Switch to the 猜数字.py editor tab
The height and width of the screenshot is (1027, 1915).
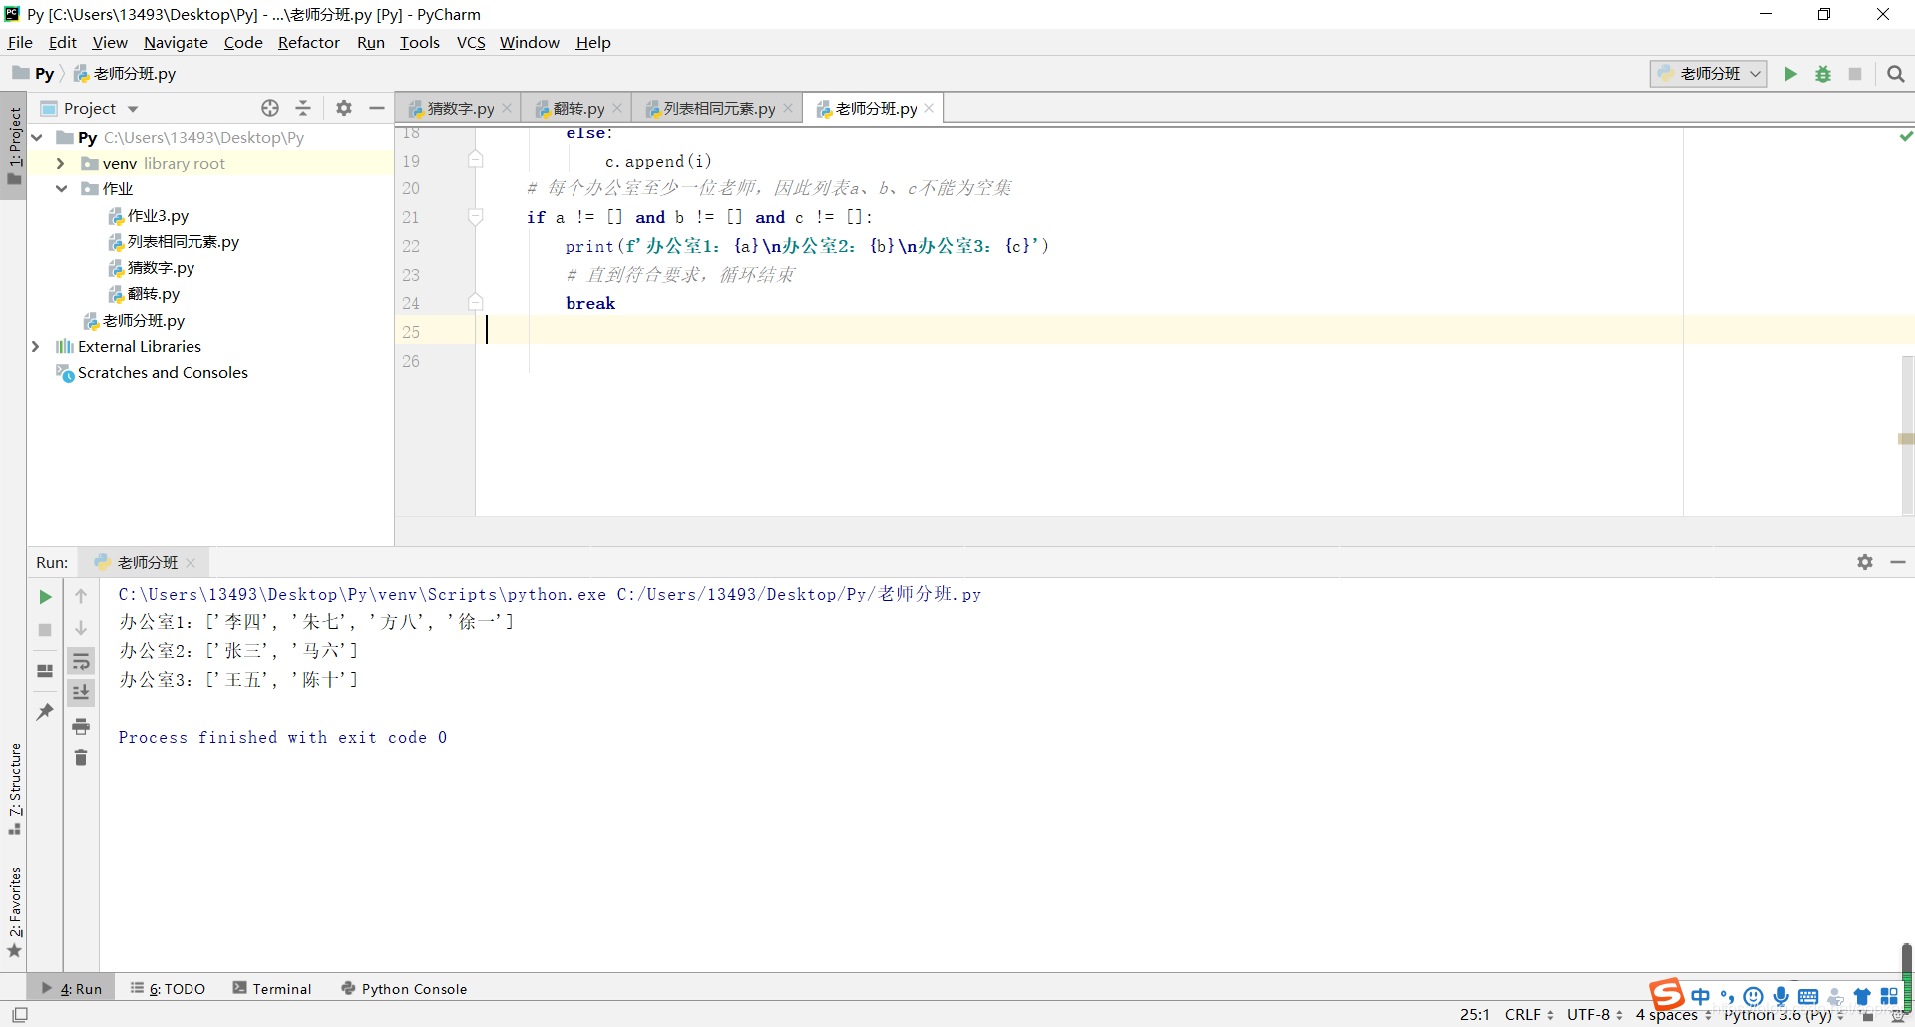pyautogui.click(x=460, y=109)
